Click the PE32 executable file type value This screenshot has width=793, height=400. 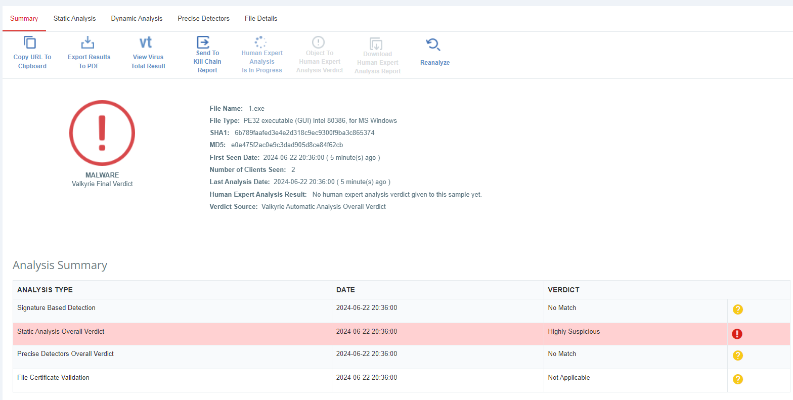point(320,121)
